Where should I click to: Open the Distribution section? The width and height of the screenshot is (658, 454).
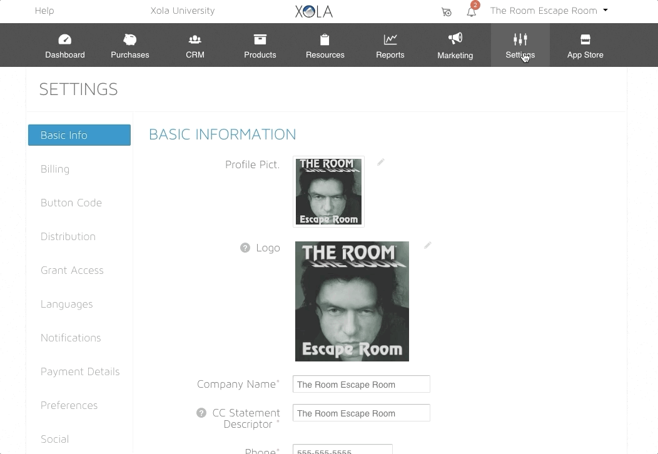click(x=68, y=236)
